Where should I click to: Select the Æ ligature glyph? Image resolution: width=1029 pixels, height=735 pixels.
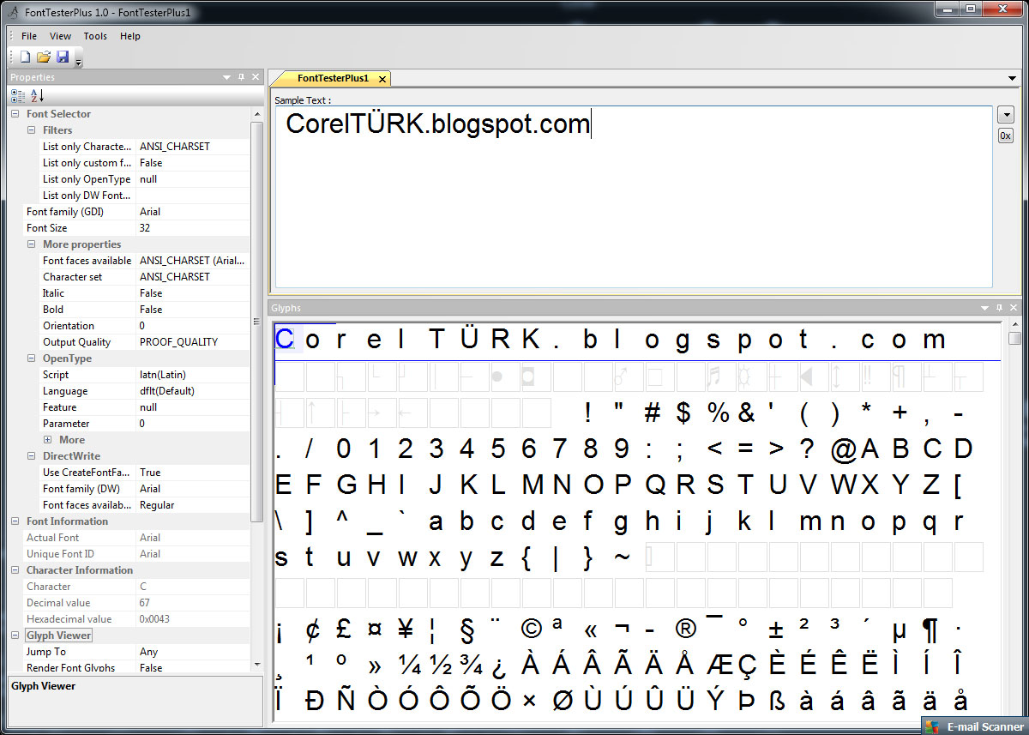point(720,665)
